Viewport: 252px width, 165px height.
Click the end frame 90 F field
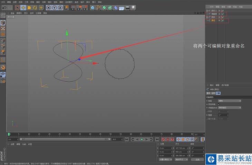117,139
